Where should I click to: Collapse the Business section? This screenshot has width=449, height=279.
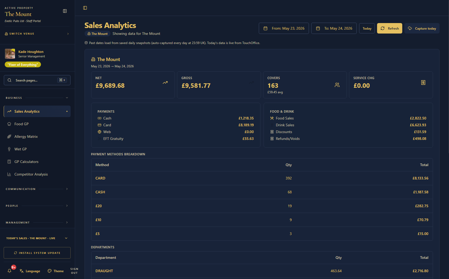37,98
